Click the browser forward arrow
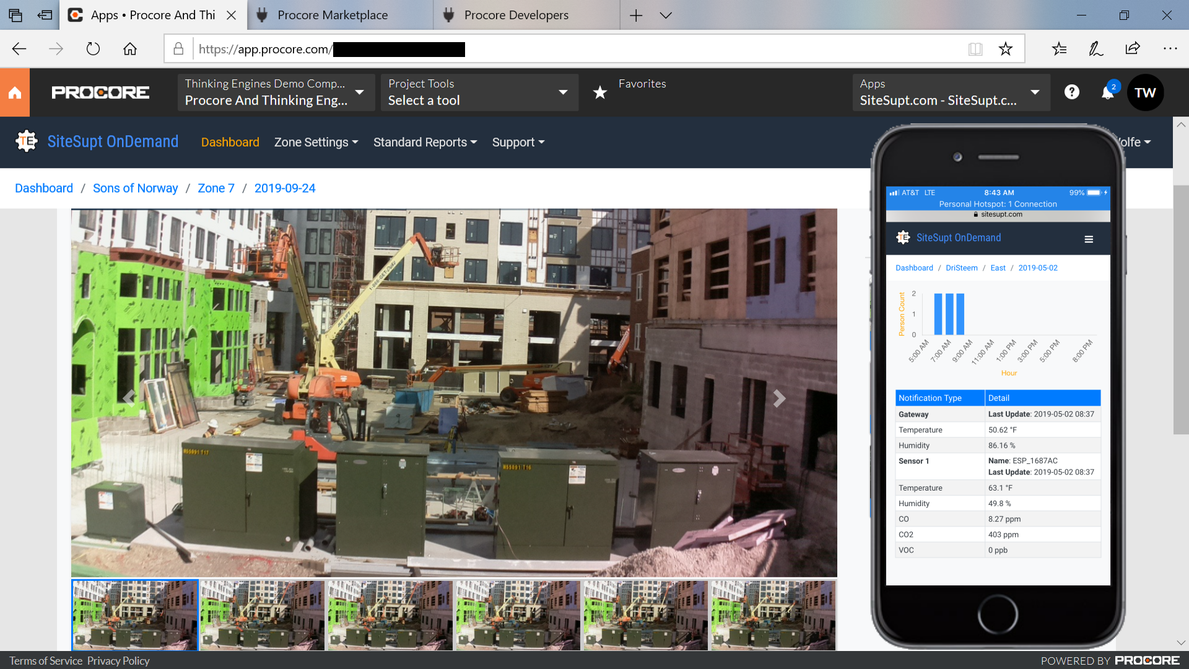 point(56,49)
